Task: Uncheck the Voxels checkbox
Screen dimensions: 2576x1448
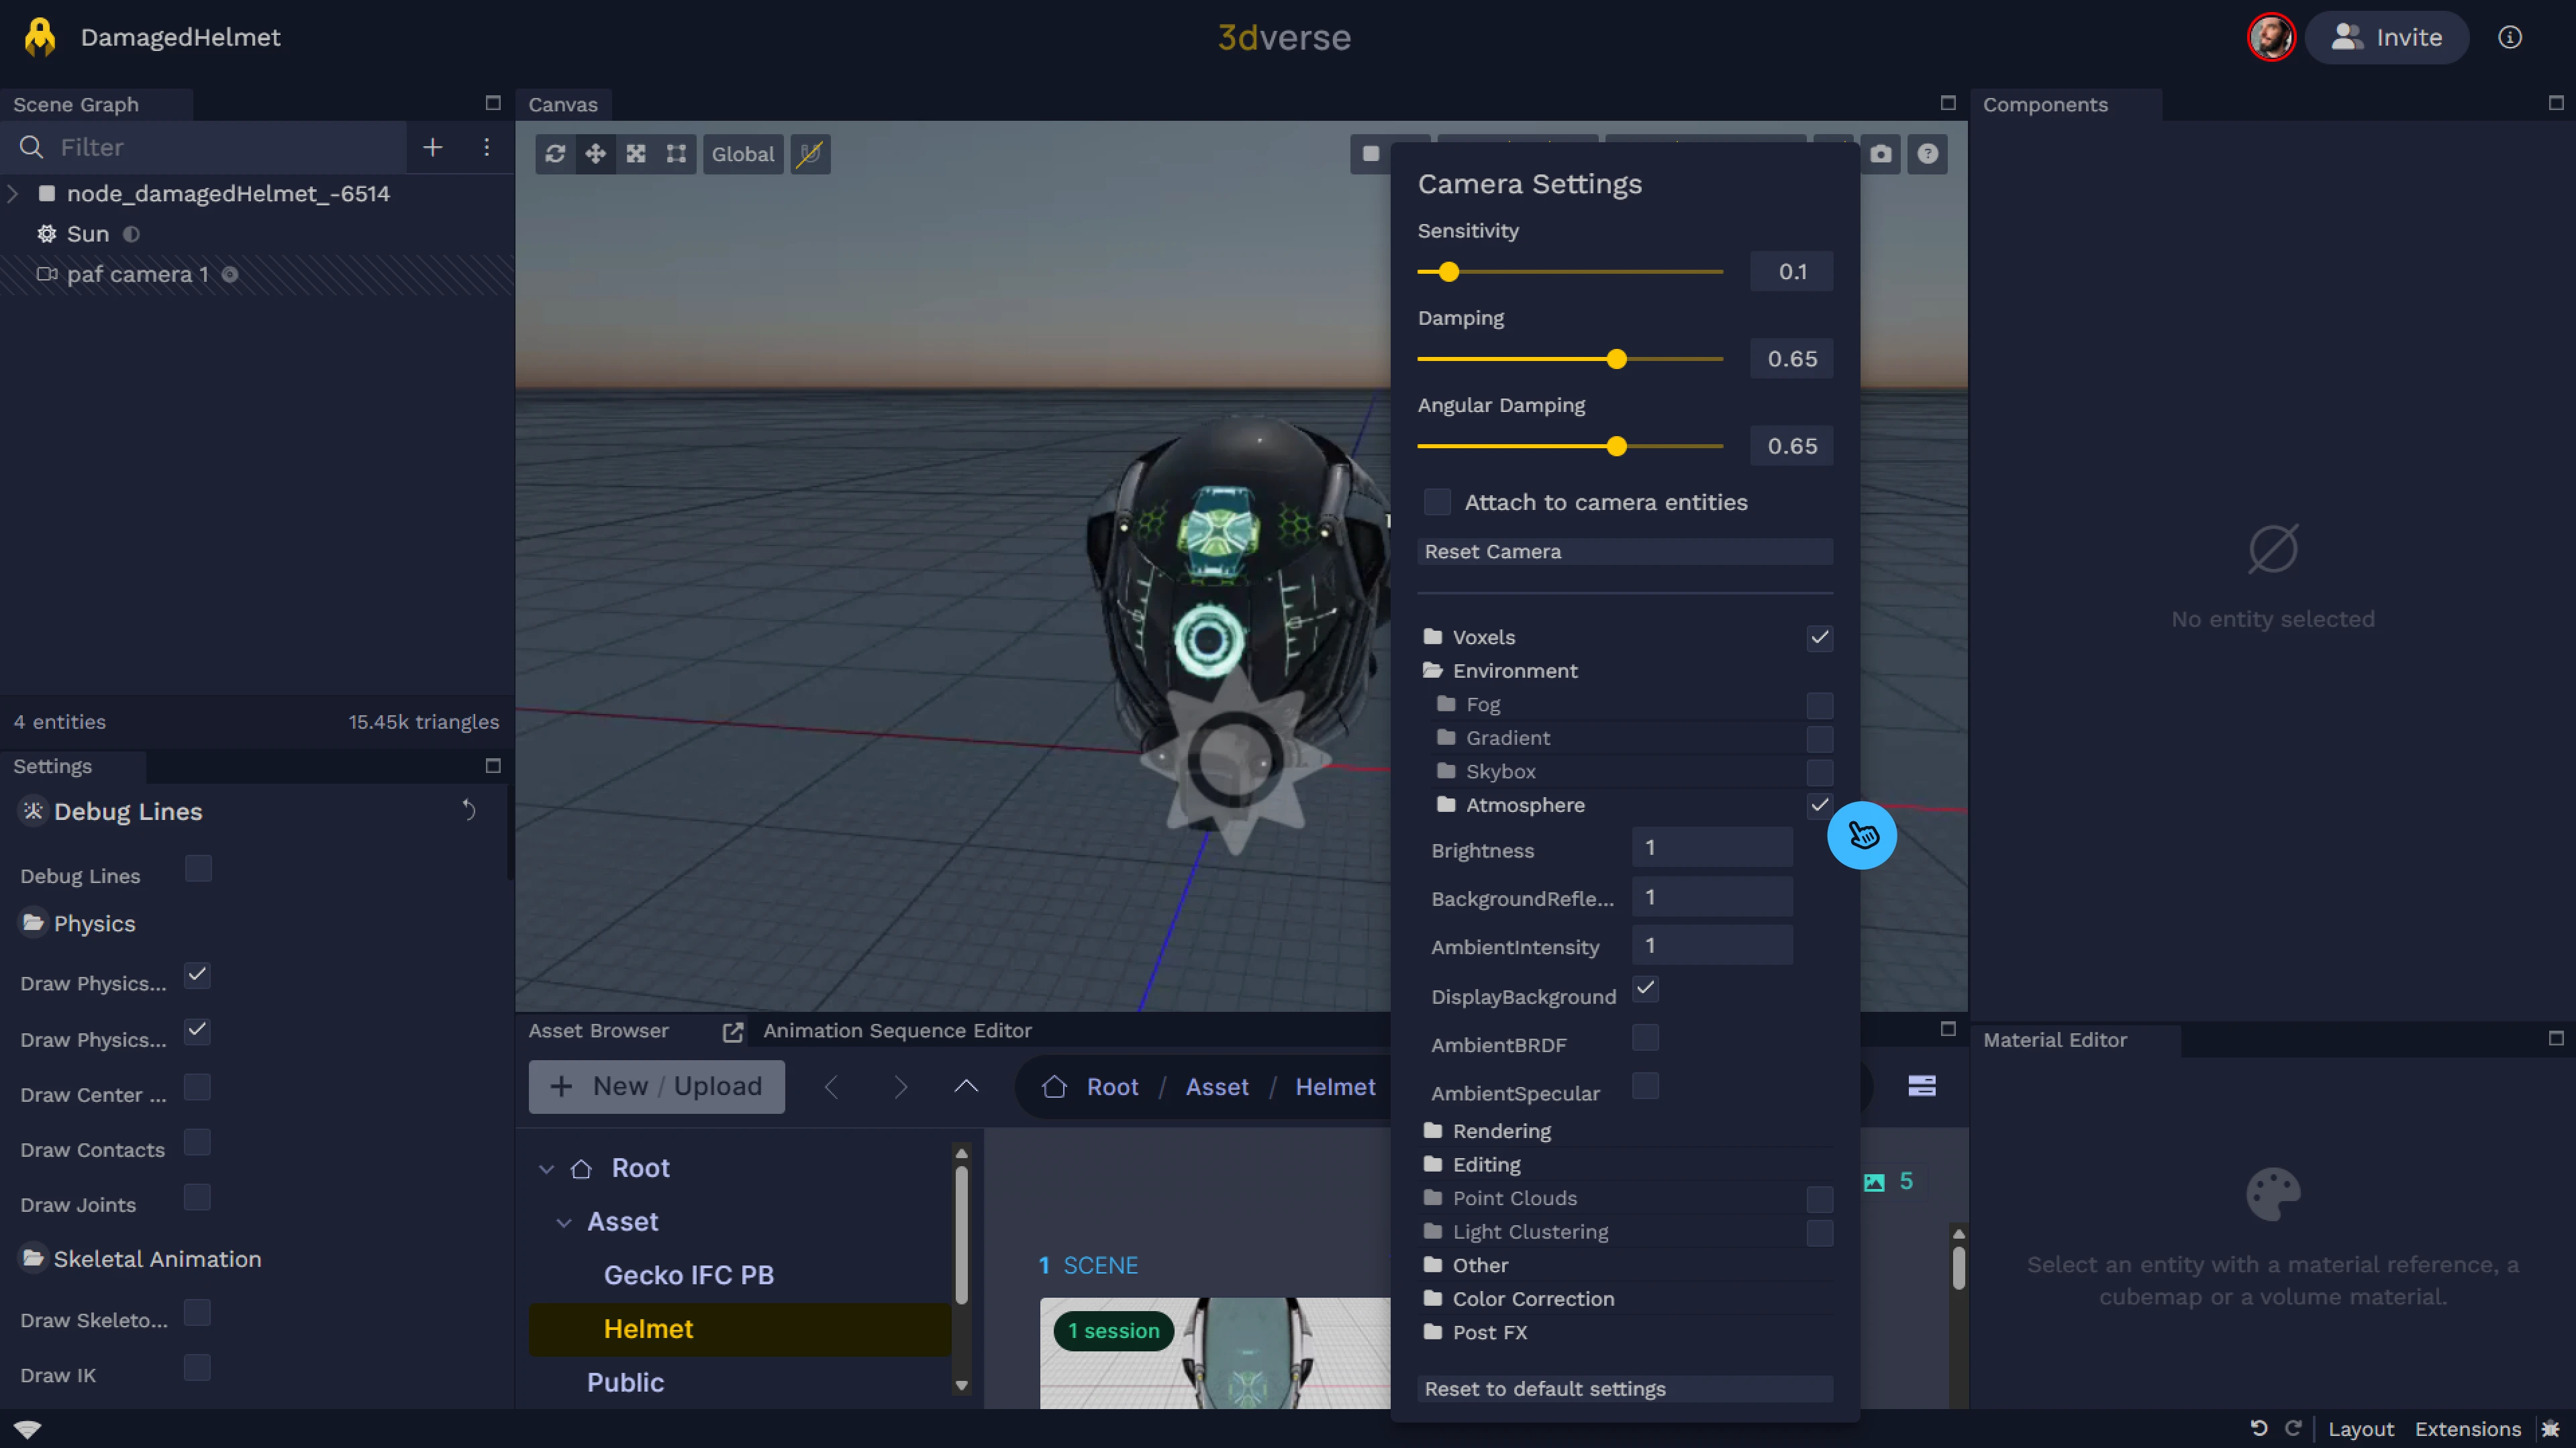Action: tap(1819, 637)
